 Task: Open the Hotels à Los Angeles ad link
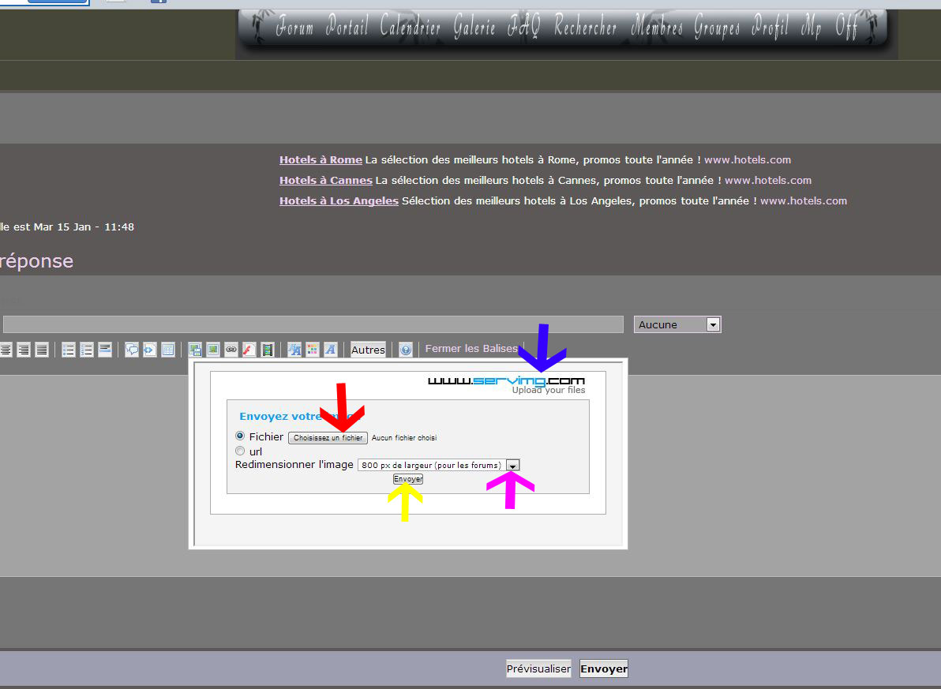coord(339,200)
